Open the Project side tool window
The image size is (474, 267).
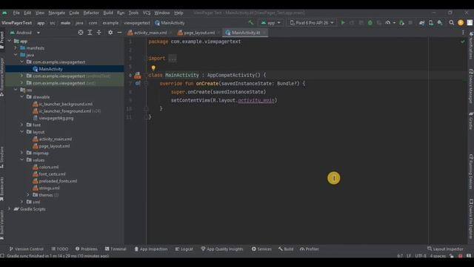2,39
